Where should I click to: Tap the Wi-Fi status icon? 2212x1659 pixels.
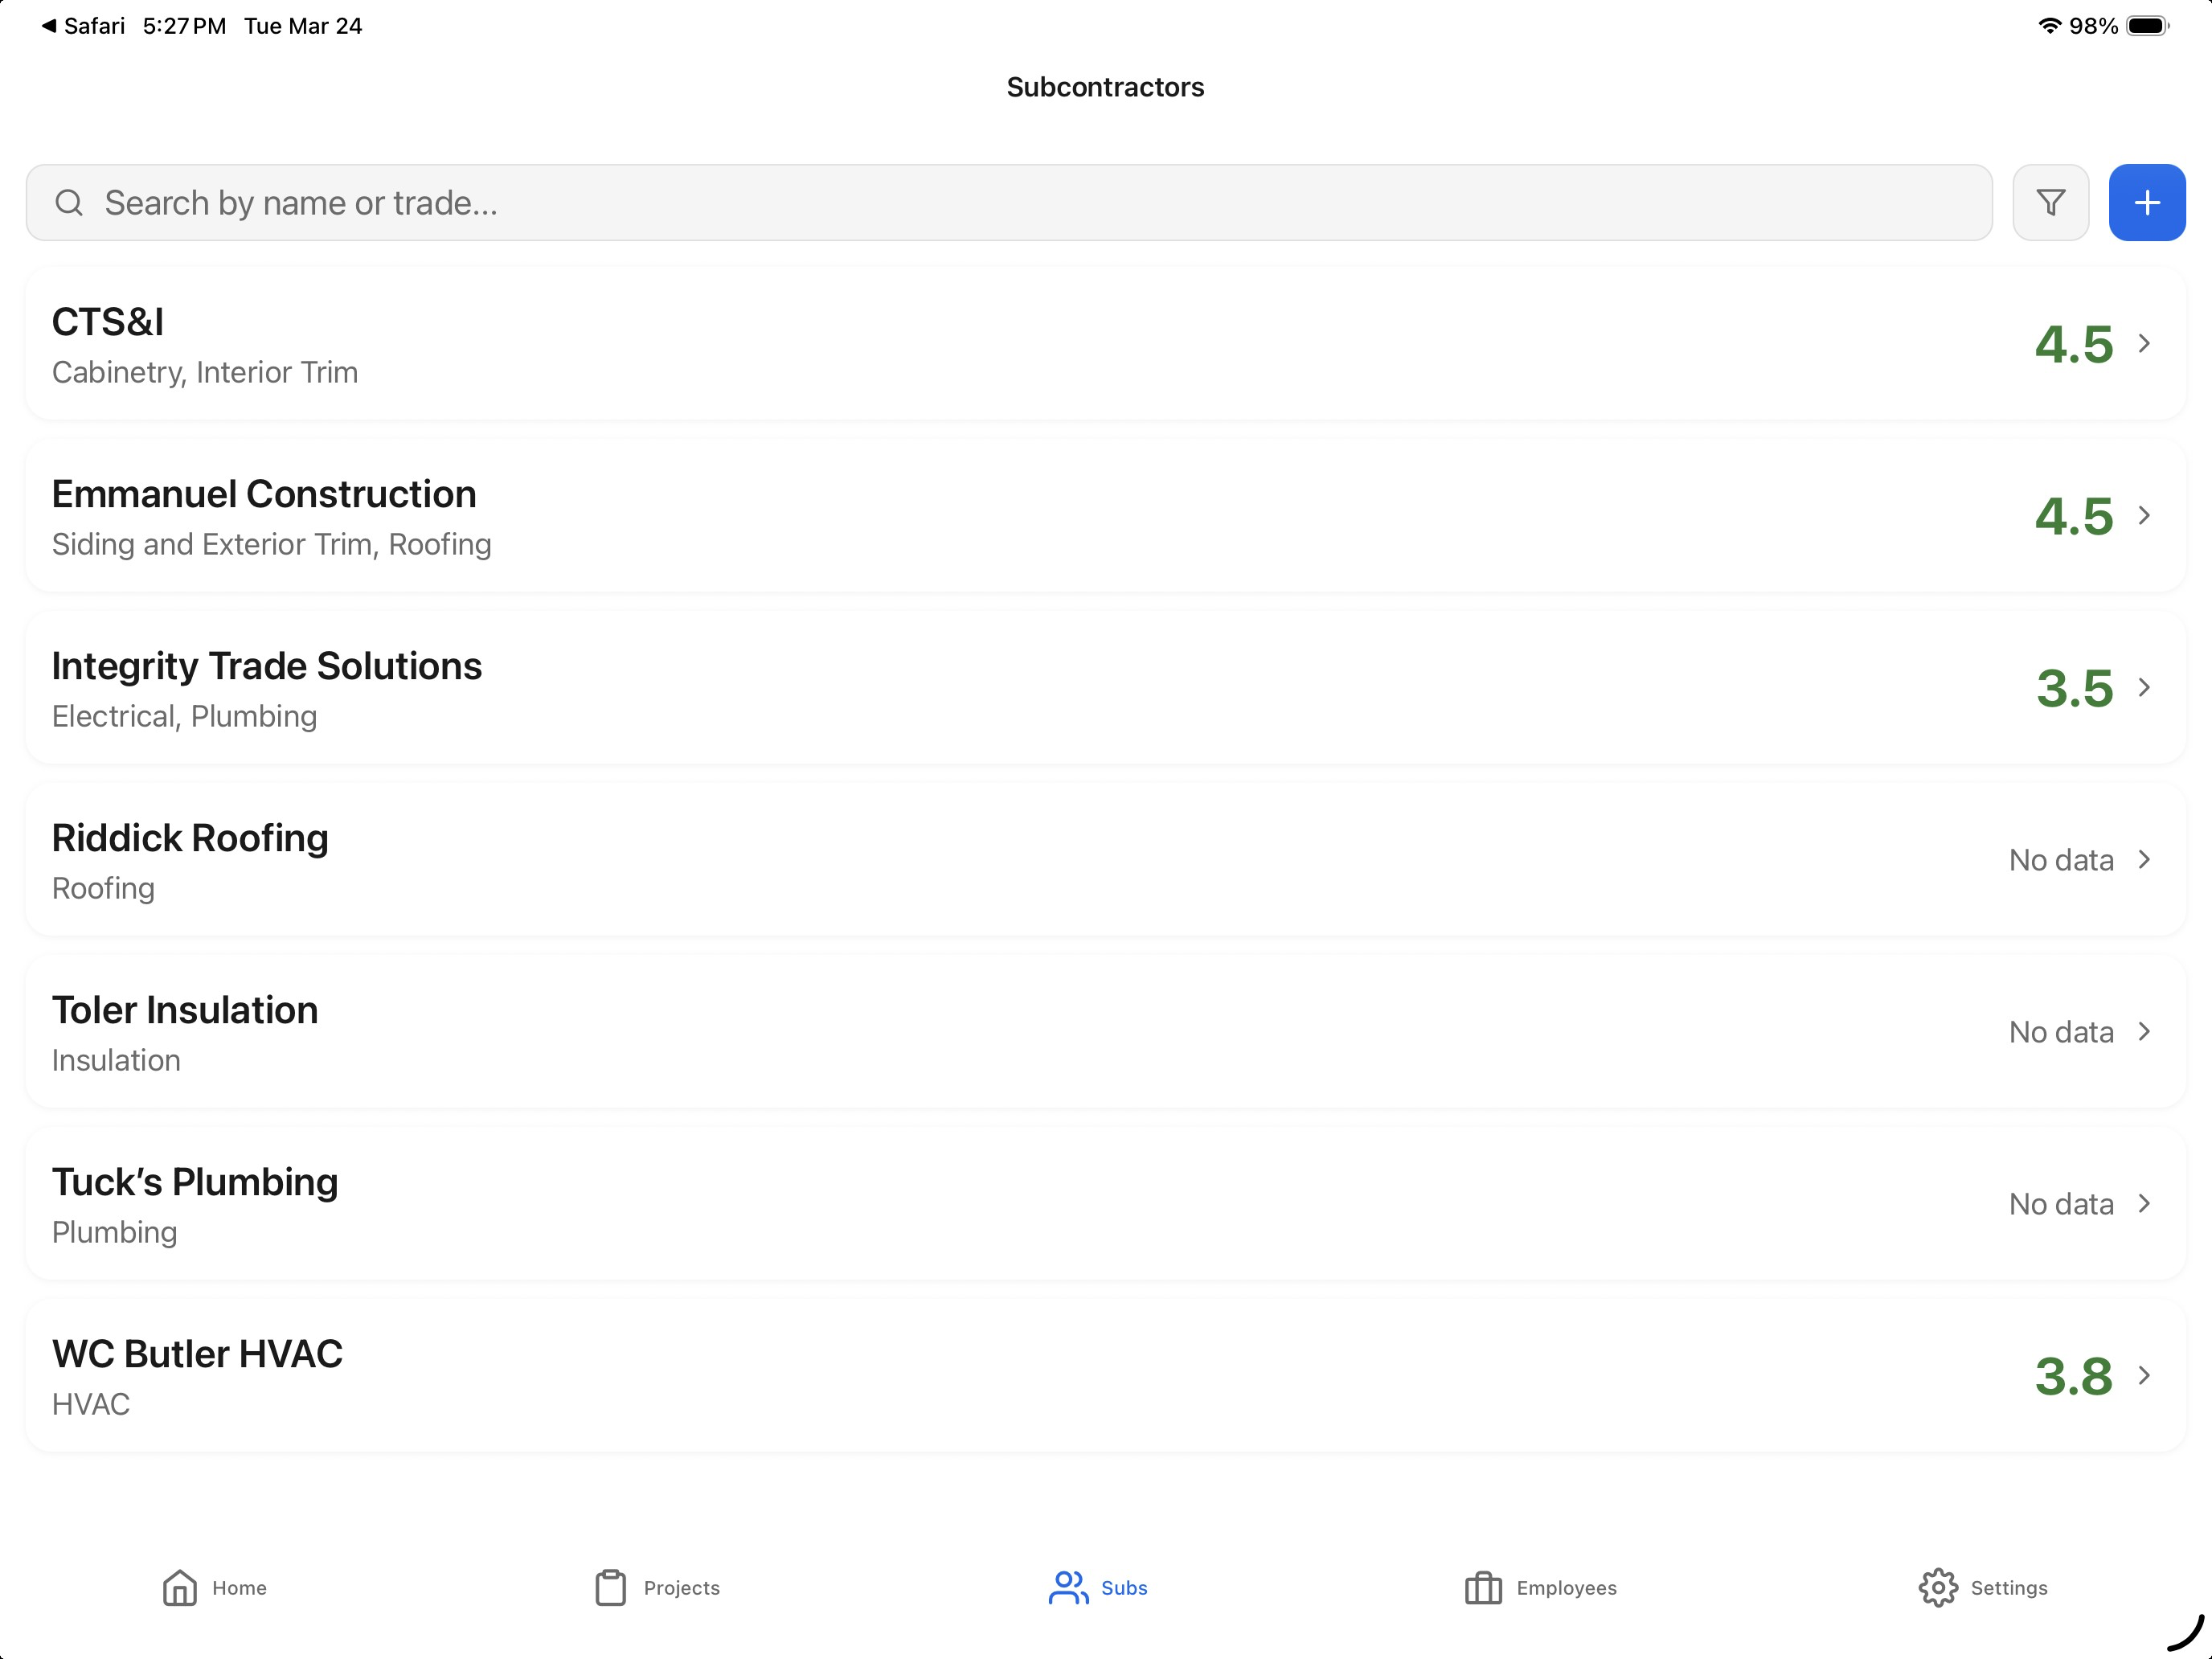coord(2050,26)
